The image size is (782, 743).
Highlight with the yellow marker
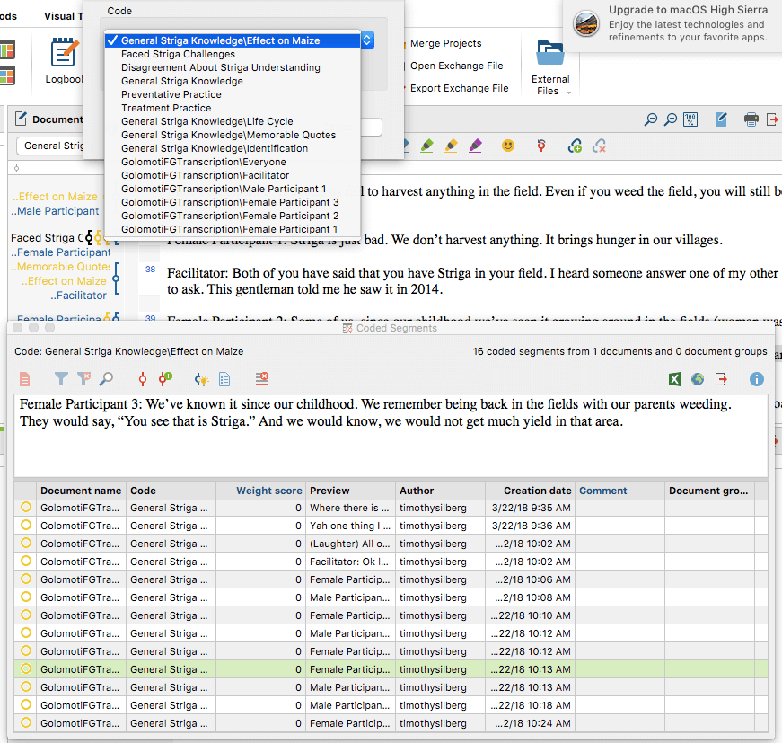451,146
